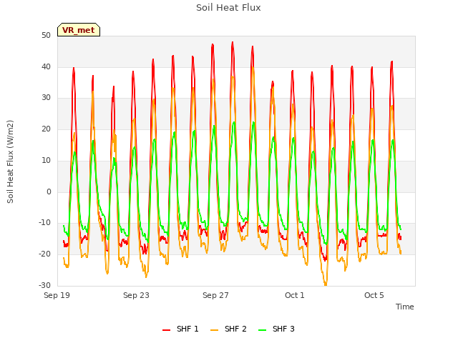458x343 pixels.
Task: Click the 50 y-axis tick label
Action: pos(46,35)
